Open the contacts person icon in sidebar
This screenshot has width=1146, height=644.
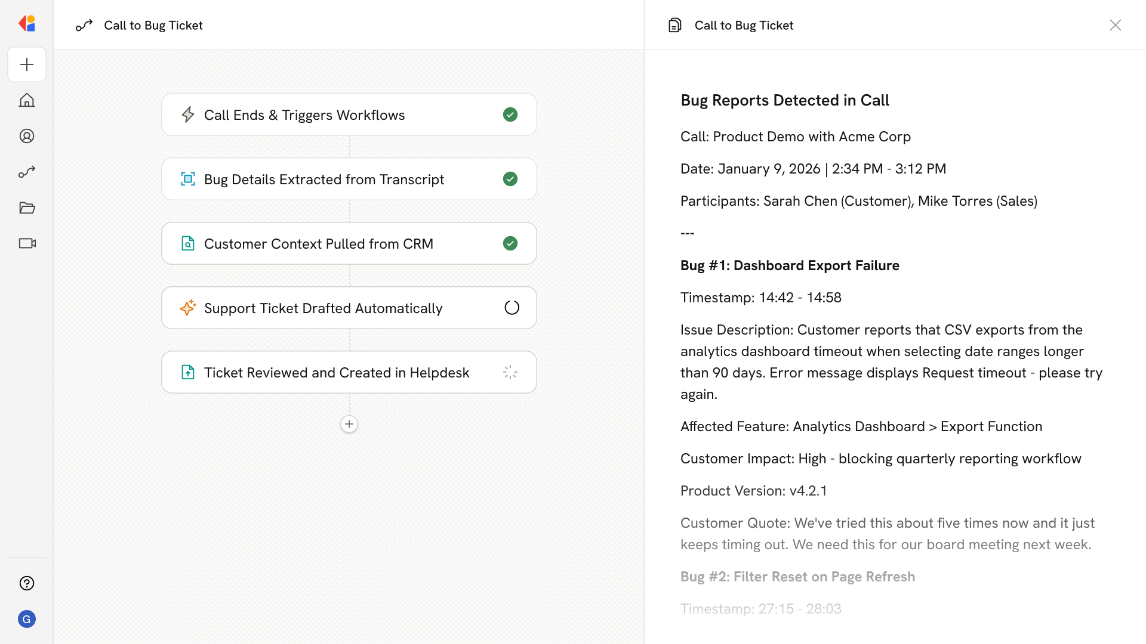point(27,136)
